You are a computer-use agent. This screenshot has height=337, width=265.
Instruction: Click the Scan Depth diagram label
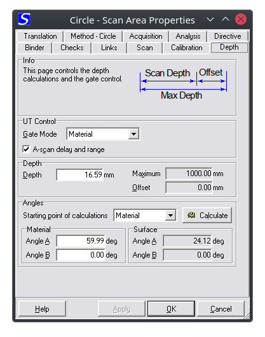point(168,73)
